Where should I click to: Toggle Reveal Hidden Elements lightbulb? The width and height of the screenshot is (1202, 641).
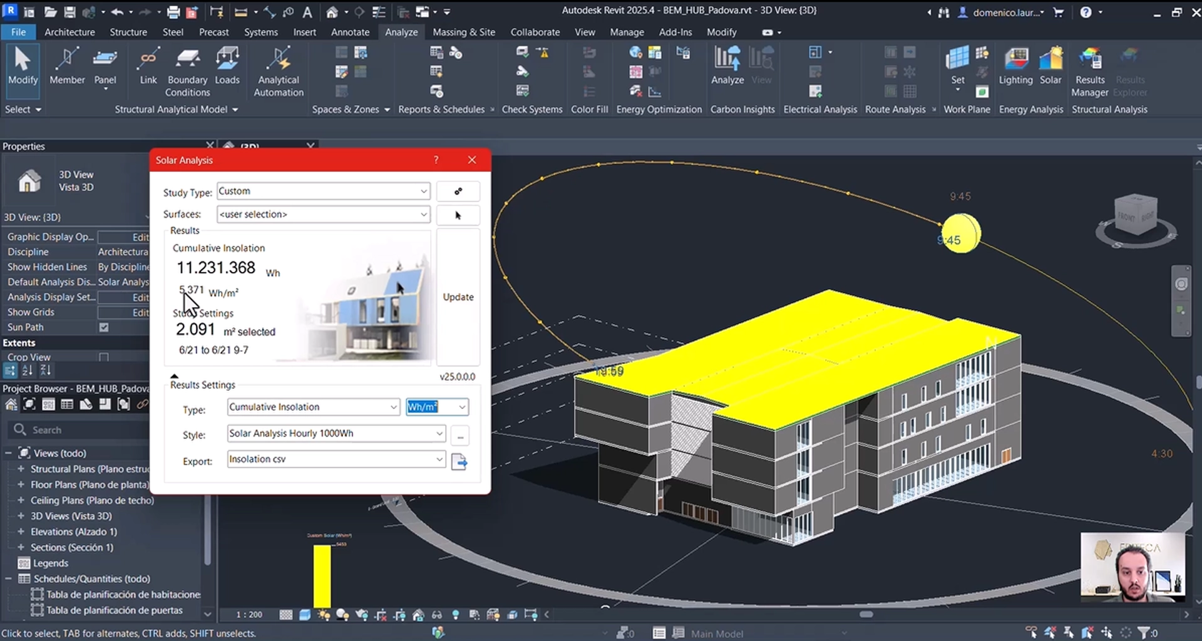click(x=456, y=615)
